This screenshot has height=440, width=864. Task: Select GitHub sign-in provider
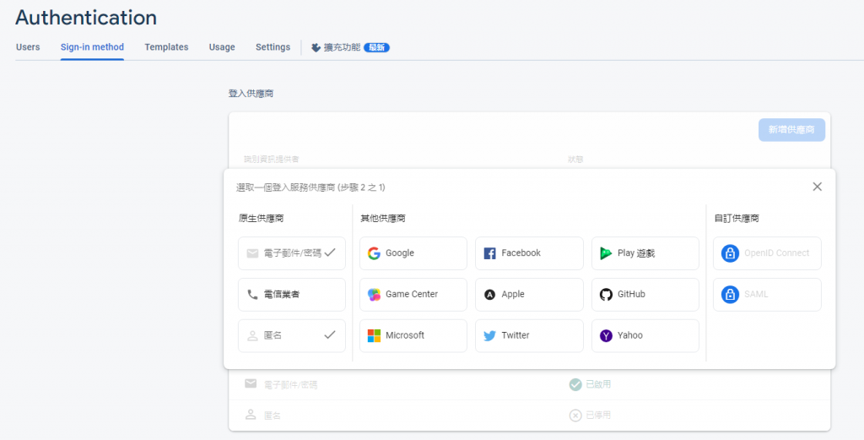(645, 295)
